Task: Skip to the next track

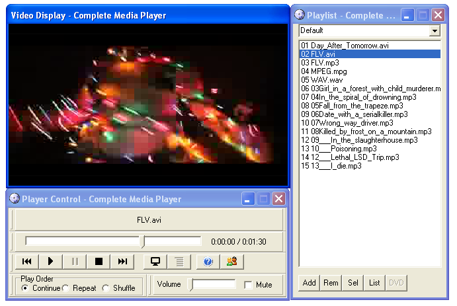Action: (122, 262)
